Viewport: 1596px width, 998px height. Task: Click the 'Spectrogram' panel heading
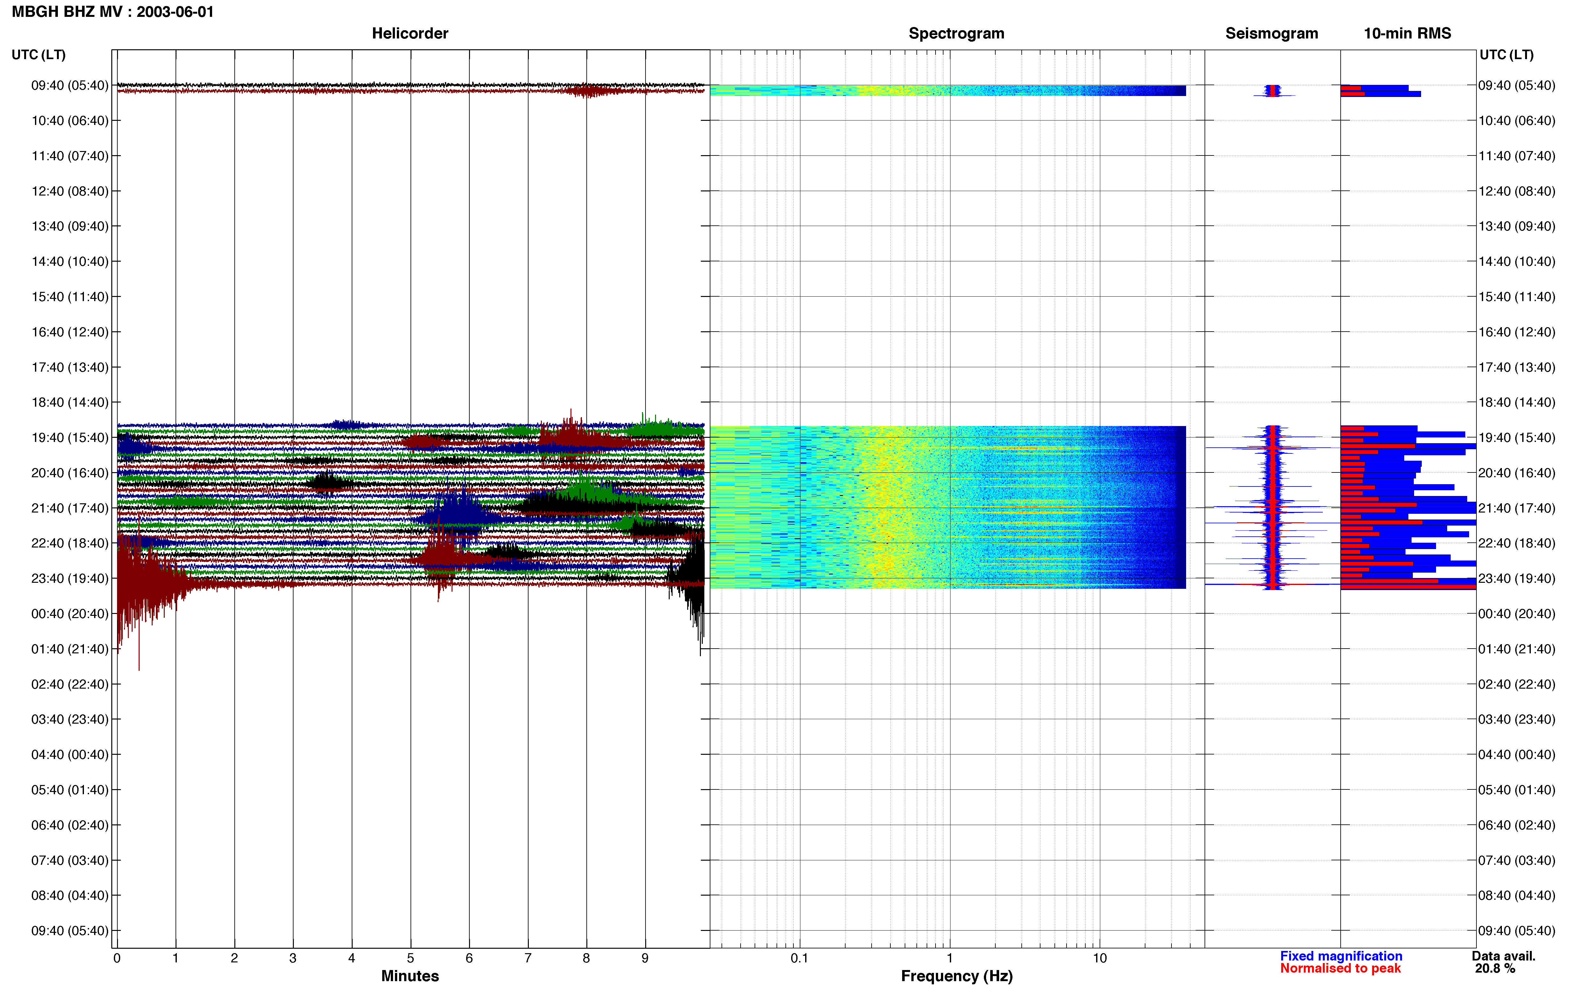click(x=957, y=33)
